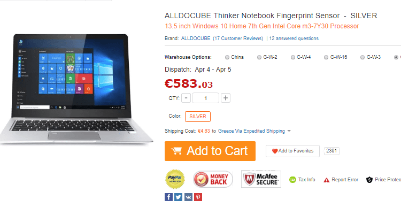Open Tax Info
Image resolution: width=401 pixels, height=215 pixels.
point(302,180)
